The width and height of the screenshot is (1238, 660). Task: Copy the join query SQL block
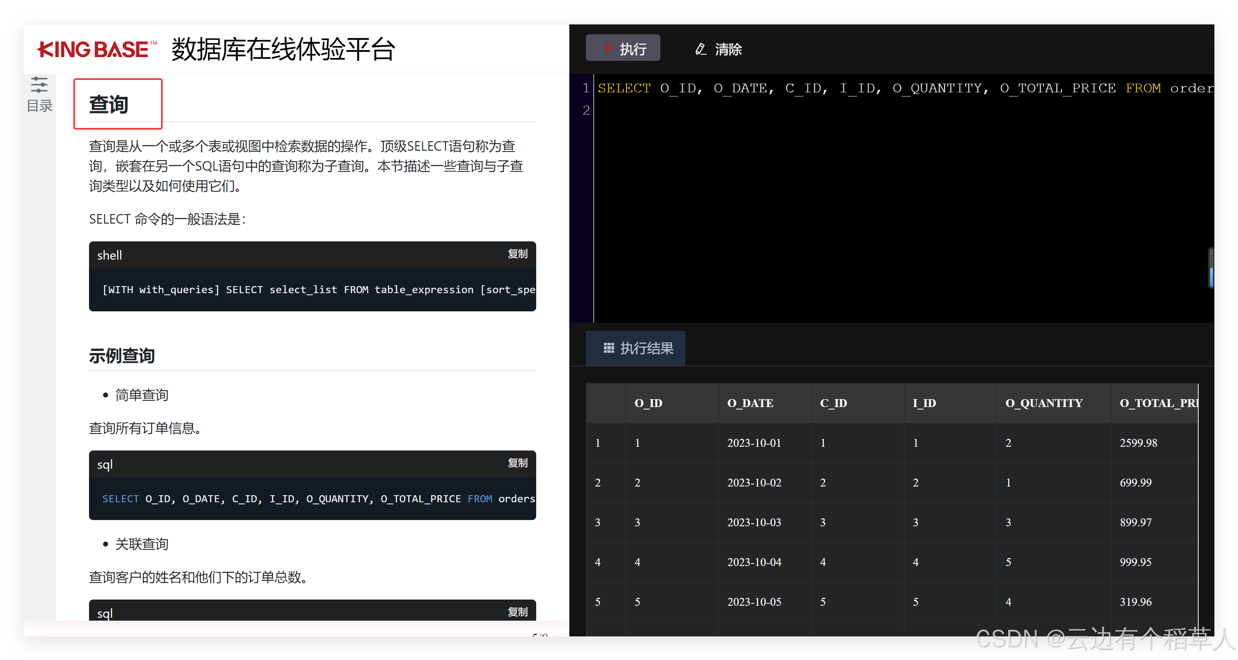pyautogui.click(x=517, y=612)
